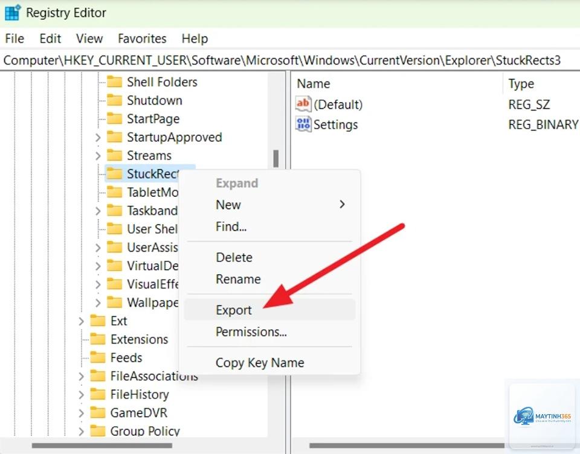
Task: Click the Registry Editor app icon
Action: (13, 13)
